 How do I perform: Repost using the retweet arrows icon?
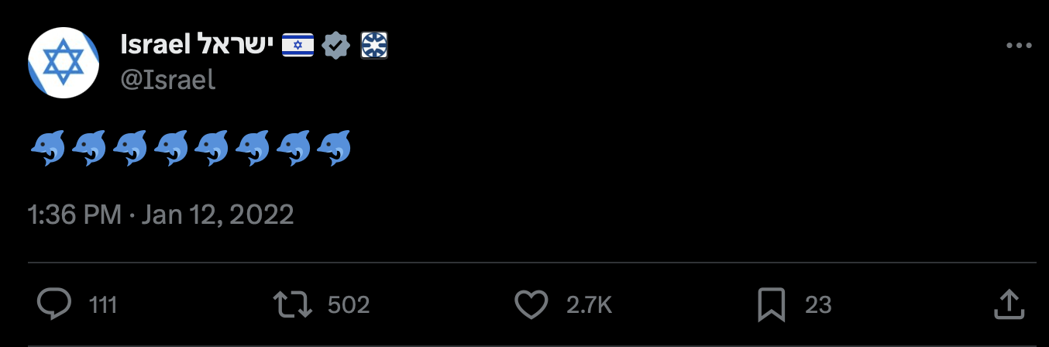pos(294,304)
